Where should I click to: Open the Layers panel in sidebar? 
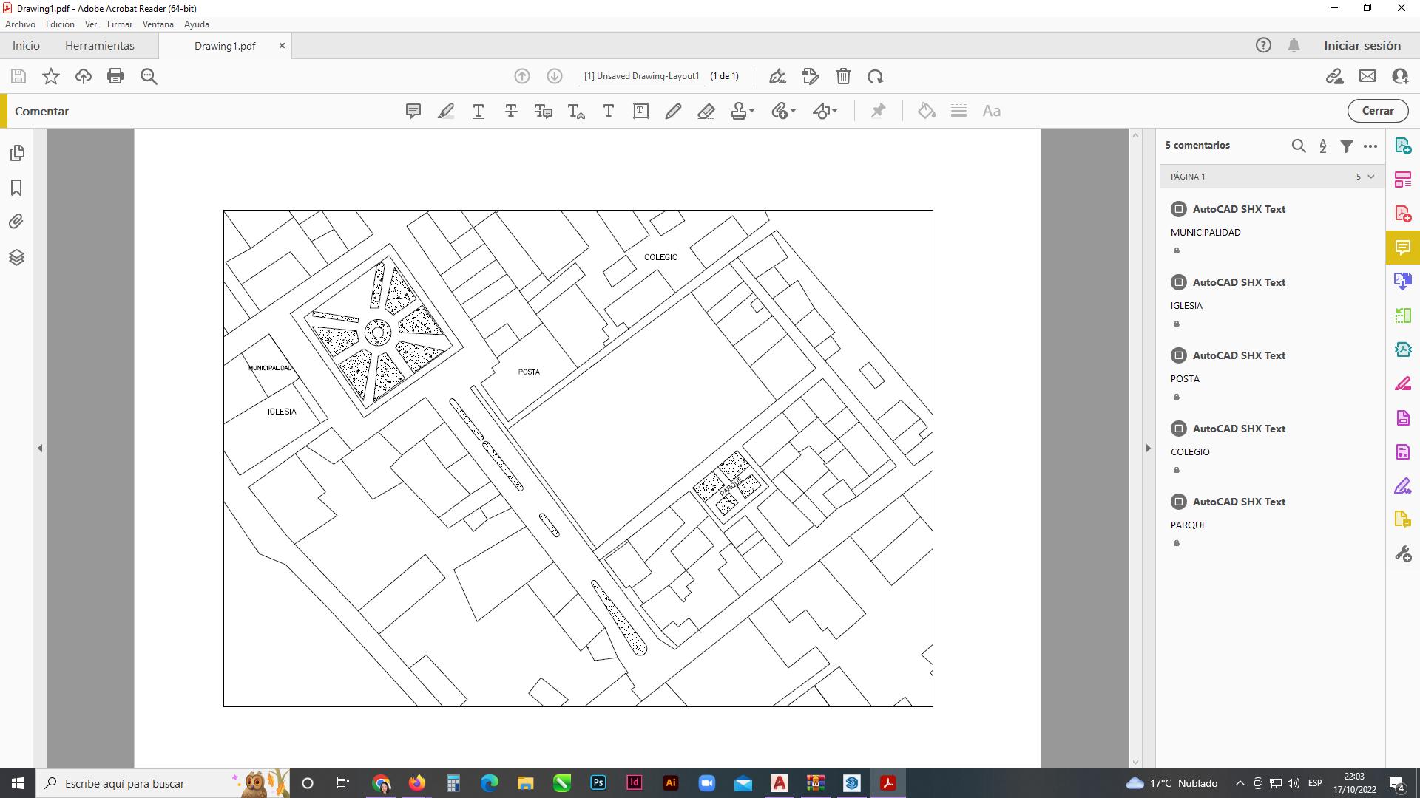click(16, 258)
